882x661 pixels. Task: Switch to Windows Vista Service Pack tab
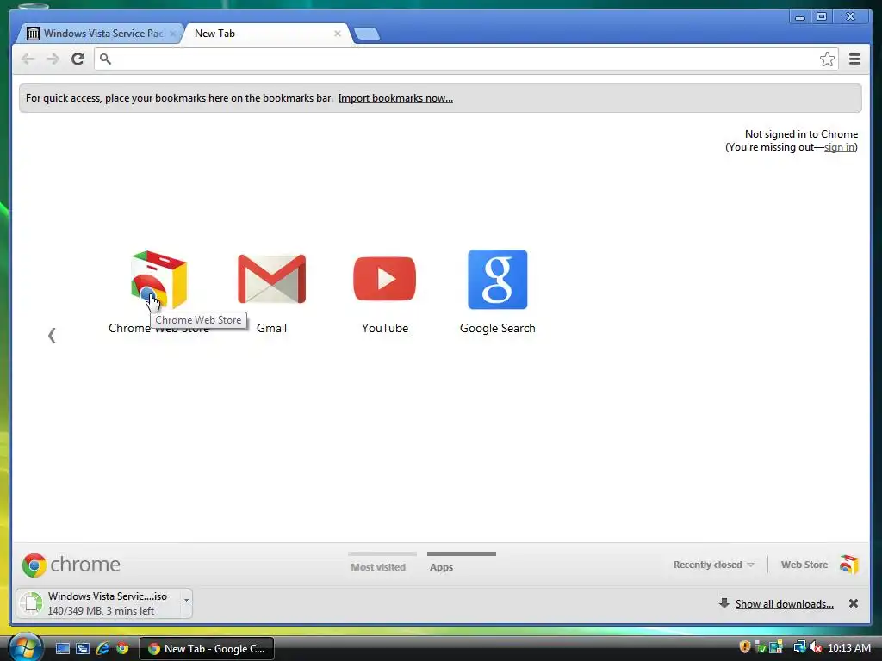tap(102, 34)
